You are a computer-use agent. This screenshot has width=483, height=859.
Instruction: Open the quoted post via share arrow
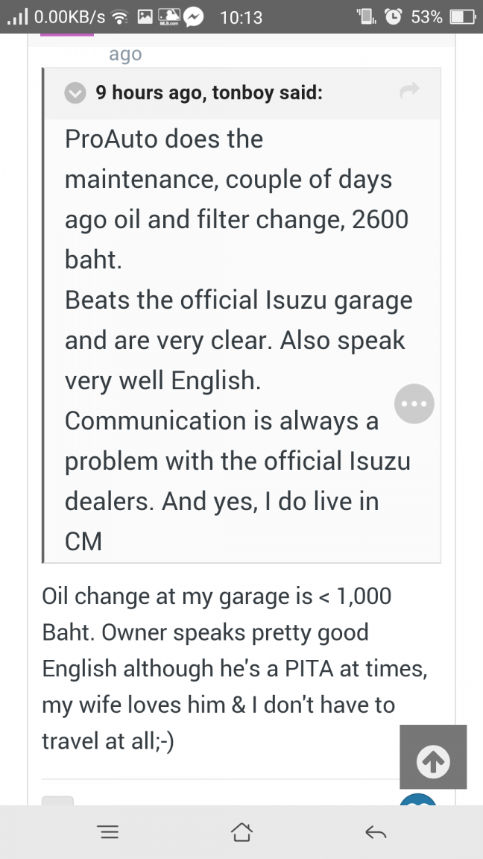coord(410,92)
